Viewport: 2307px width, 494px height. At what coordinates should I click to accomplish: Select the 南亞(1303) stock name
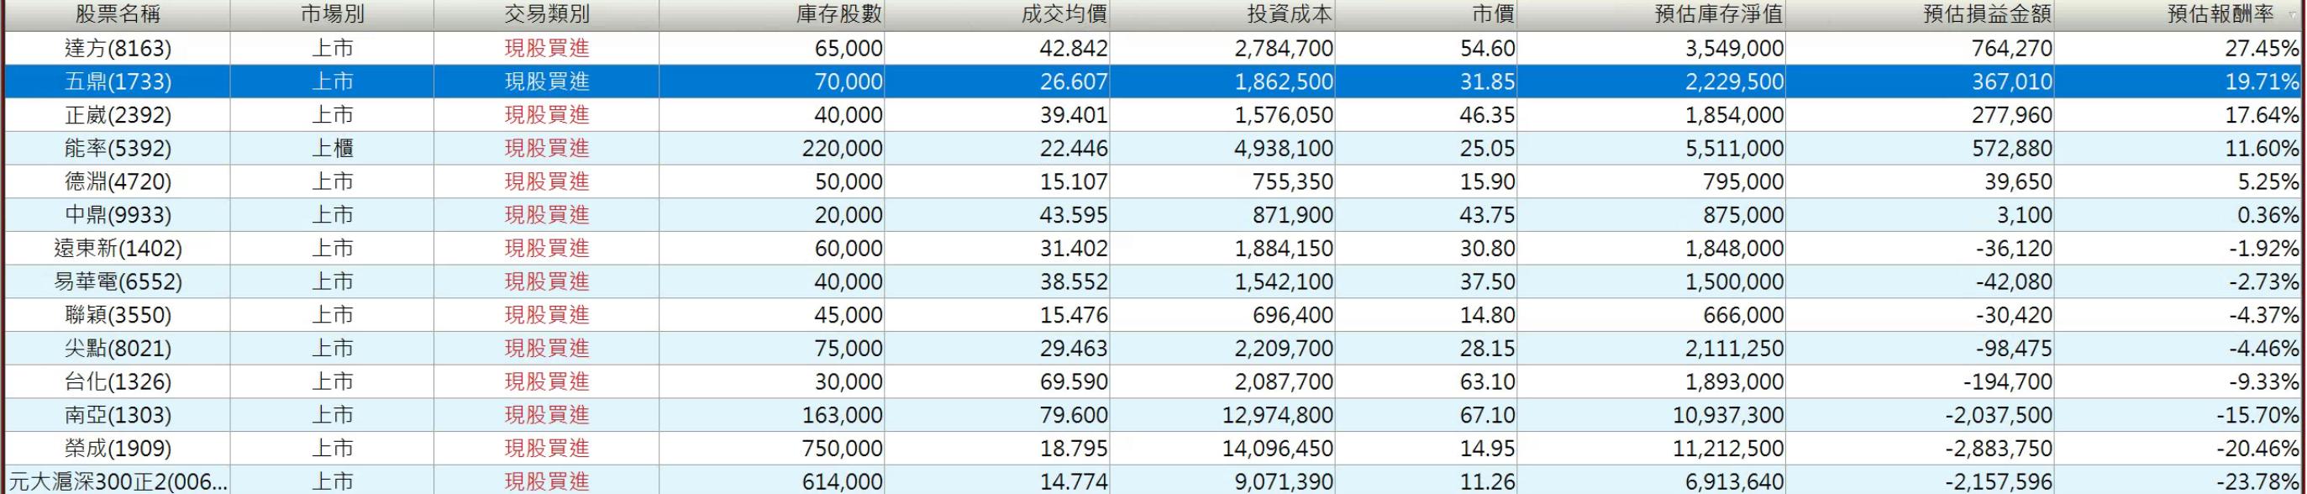[118, 415]
